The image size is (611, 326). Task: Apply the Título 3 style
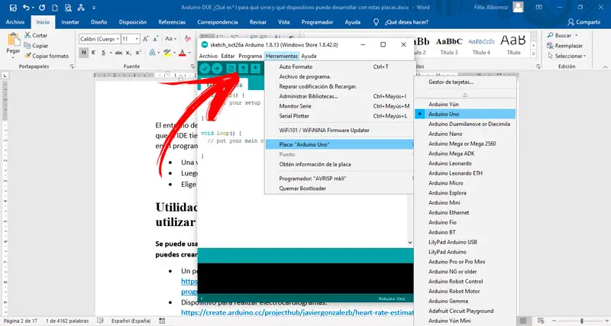(x=449, y=45)
